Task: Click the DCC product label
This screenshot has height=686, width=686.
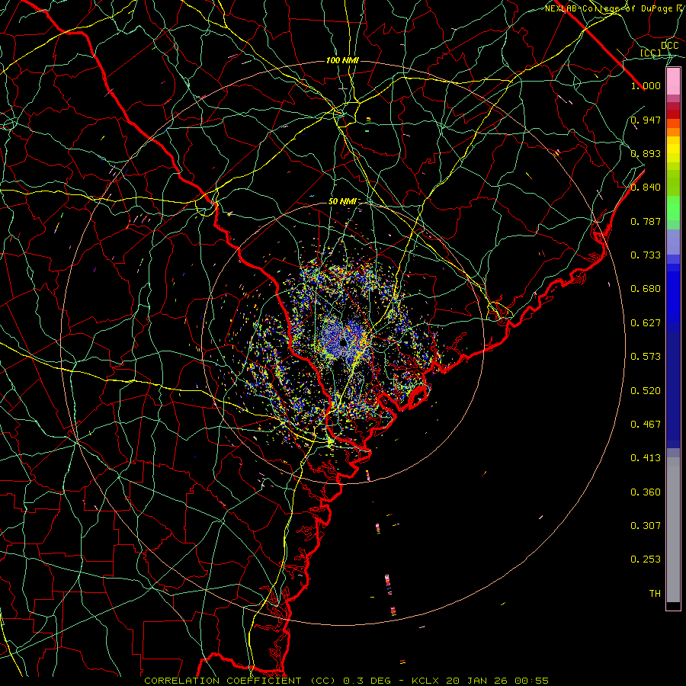Action: (670, 46)
